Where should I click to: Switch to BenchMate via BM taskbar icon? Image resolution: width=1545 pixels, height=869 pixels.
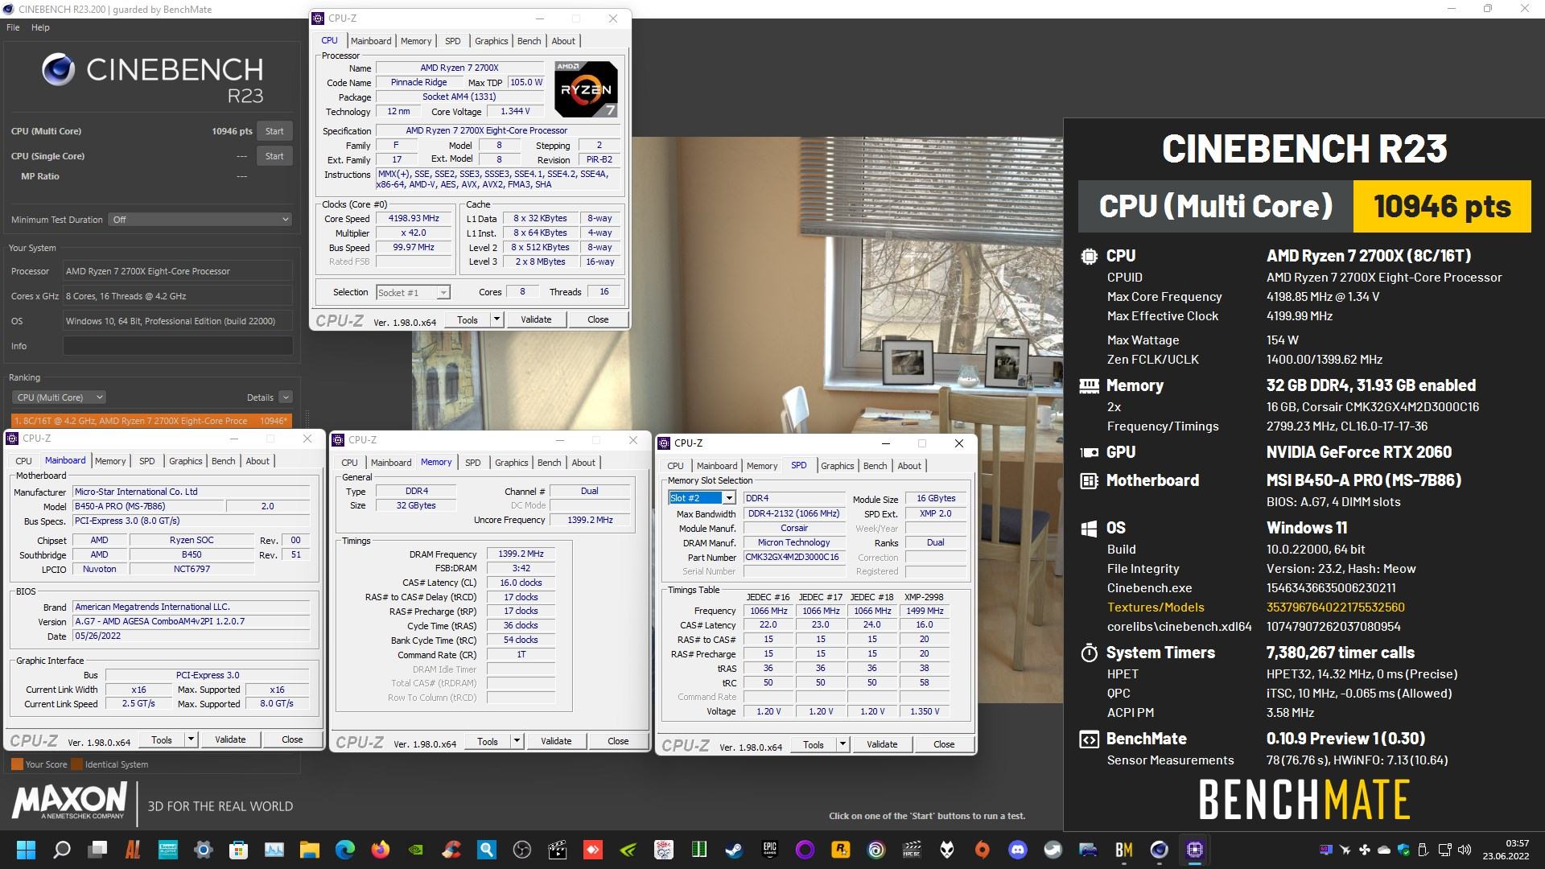tap(1124, 850)
